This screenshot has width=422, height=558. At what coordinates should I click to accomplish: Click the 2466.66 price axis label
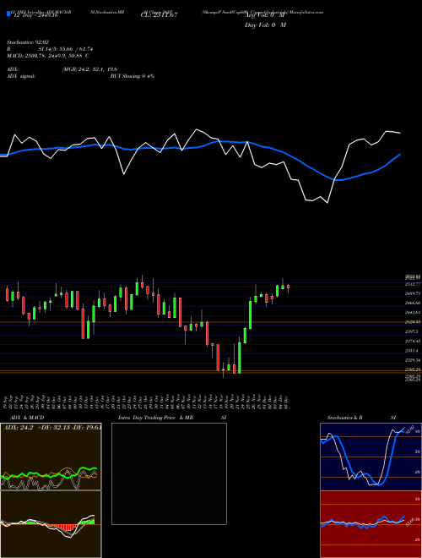click(x=413, y=303)
